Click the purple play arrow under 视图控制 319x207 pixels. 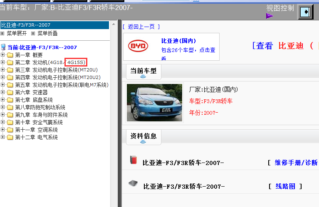[270, 16]
